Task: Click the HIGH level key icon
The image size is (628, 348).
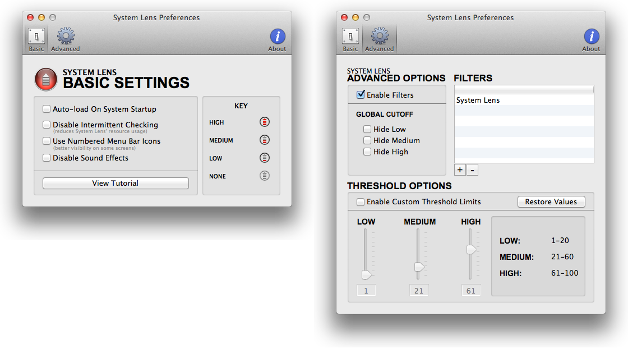Action: click(265, 122)
